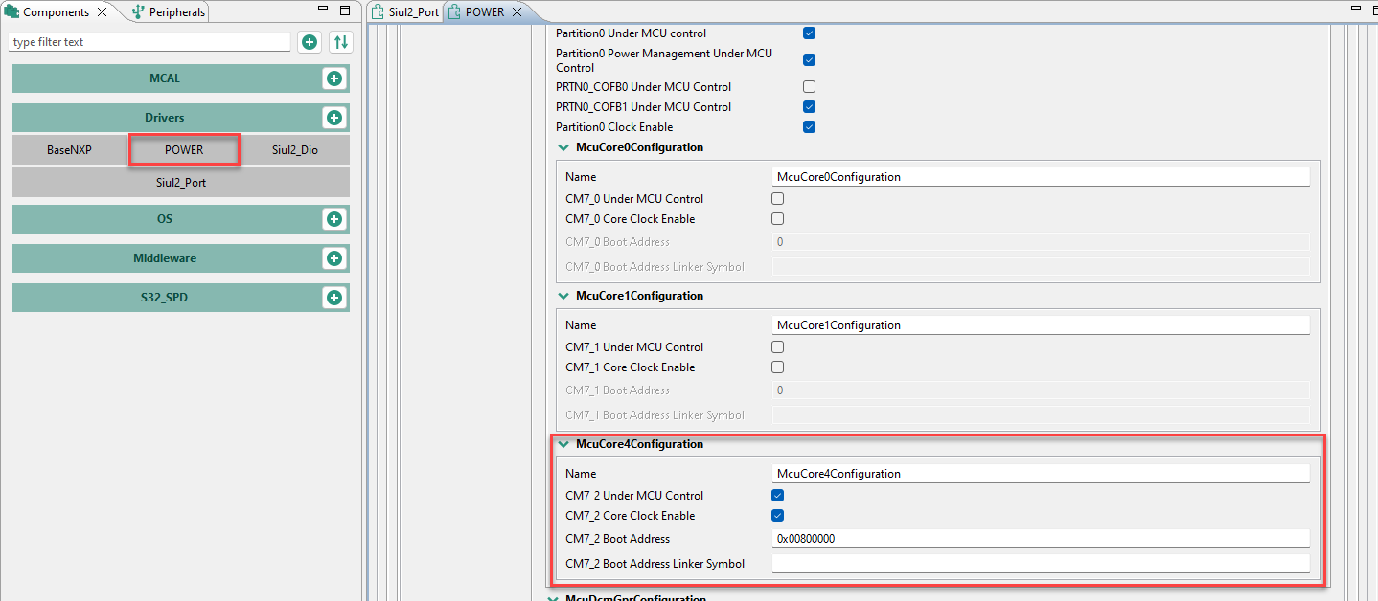1378x601 pixels.
Task: Toggle Partition0 Under MCU control checkbox
Action: [809, 33]
